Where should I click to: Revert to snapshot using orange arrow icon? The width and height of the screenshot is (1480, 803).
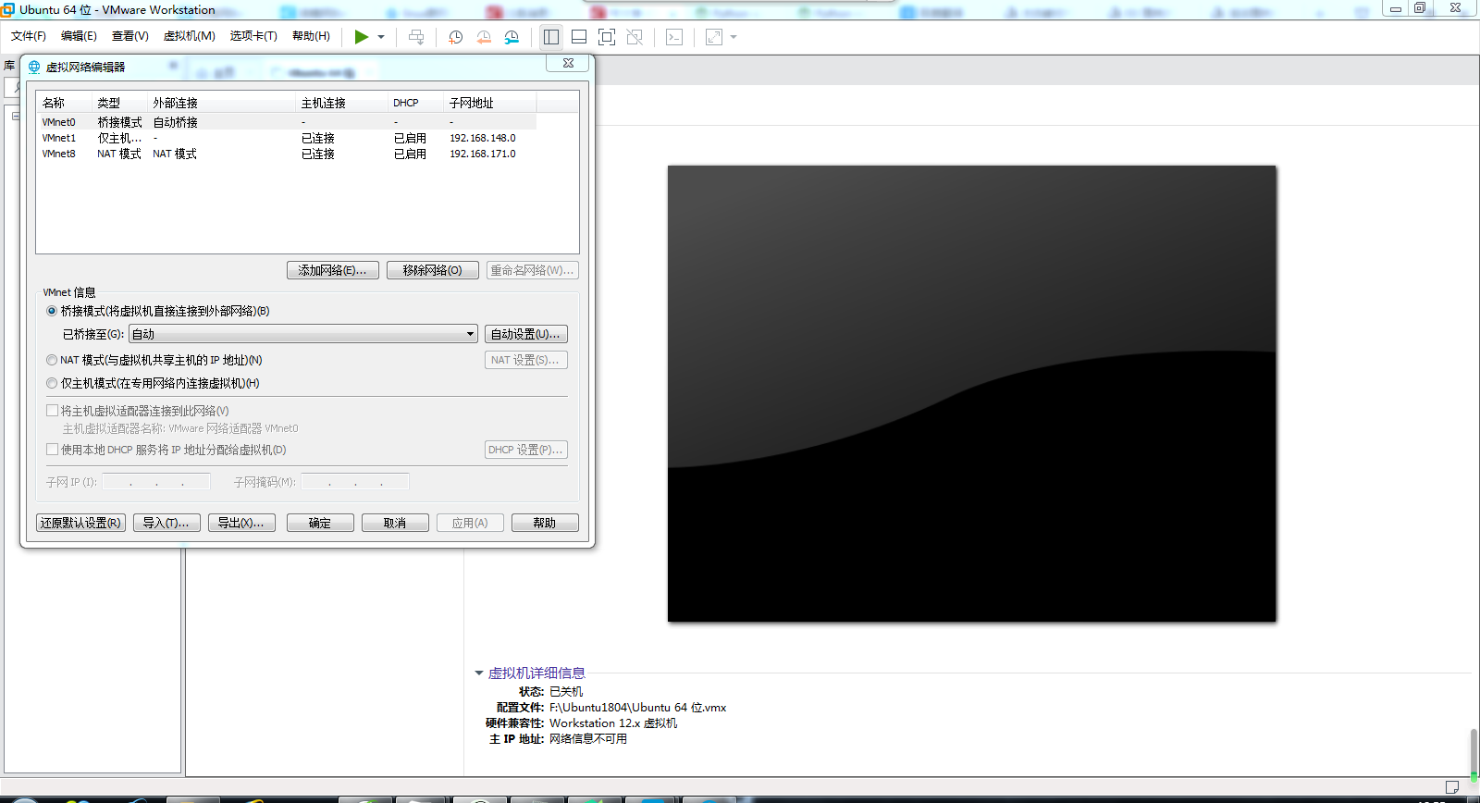point(483,37)
